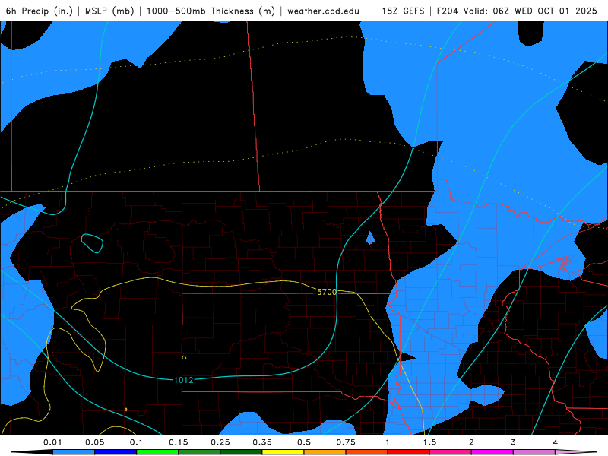Screen dimensions: 608x456
Task: Click the 0.5 legend value
Action: pos(304,442)
